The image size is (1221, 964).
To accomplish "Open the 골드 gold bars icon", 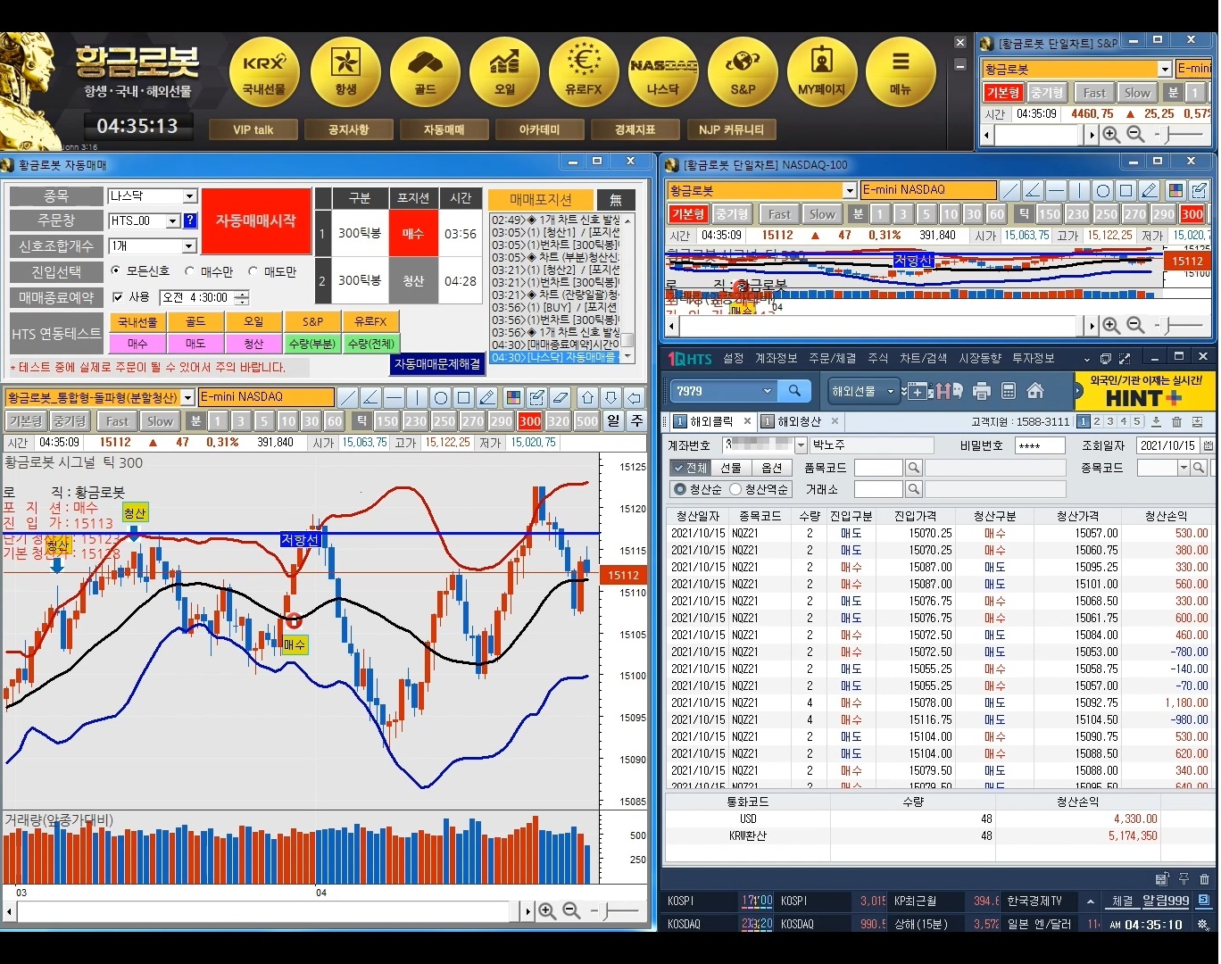I will pyautogui.click(x=425, y=73).
